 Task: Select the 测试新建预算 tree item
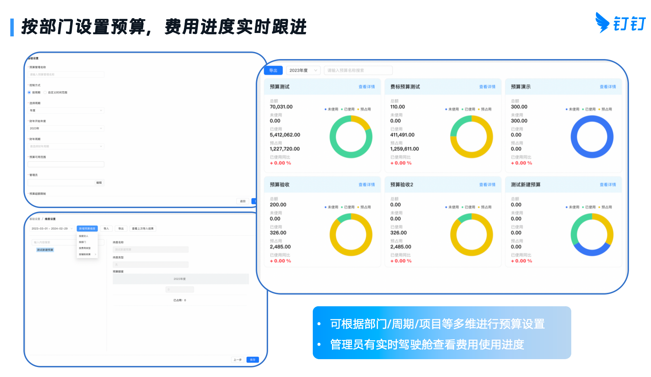pos(45,250)
